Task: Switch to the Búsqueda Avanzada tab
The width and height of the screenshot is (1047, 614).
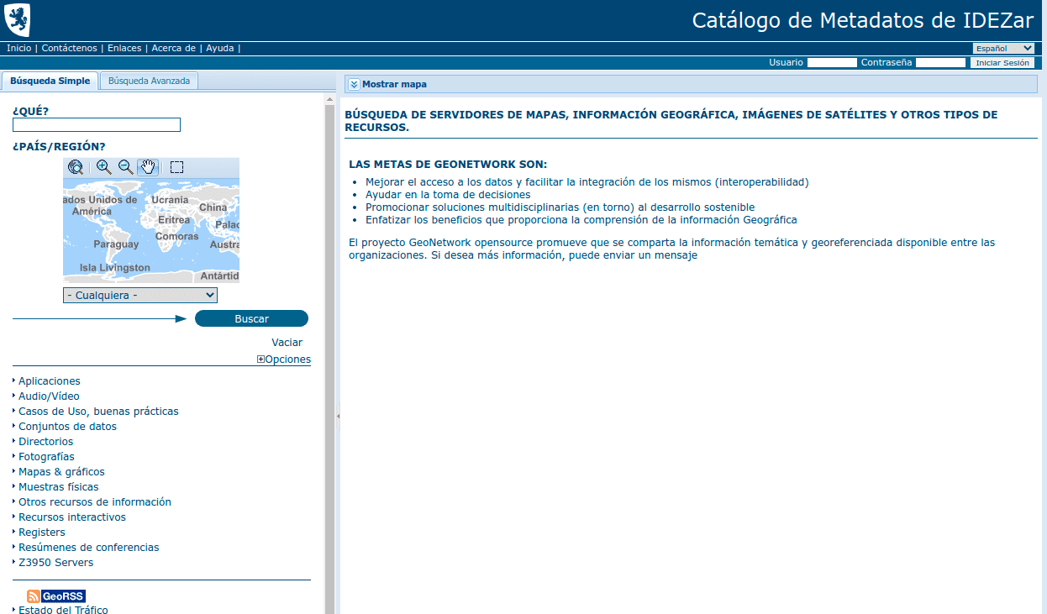Action: [150, 81]
